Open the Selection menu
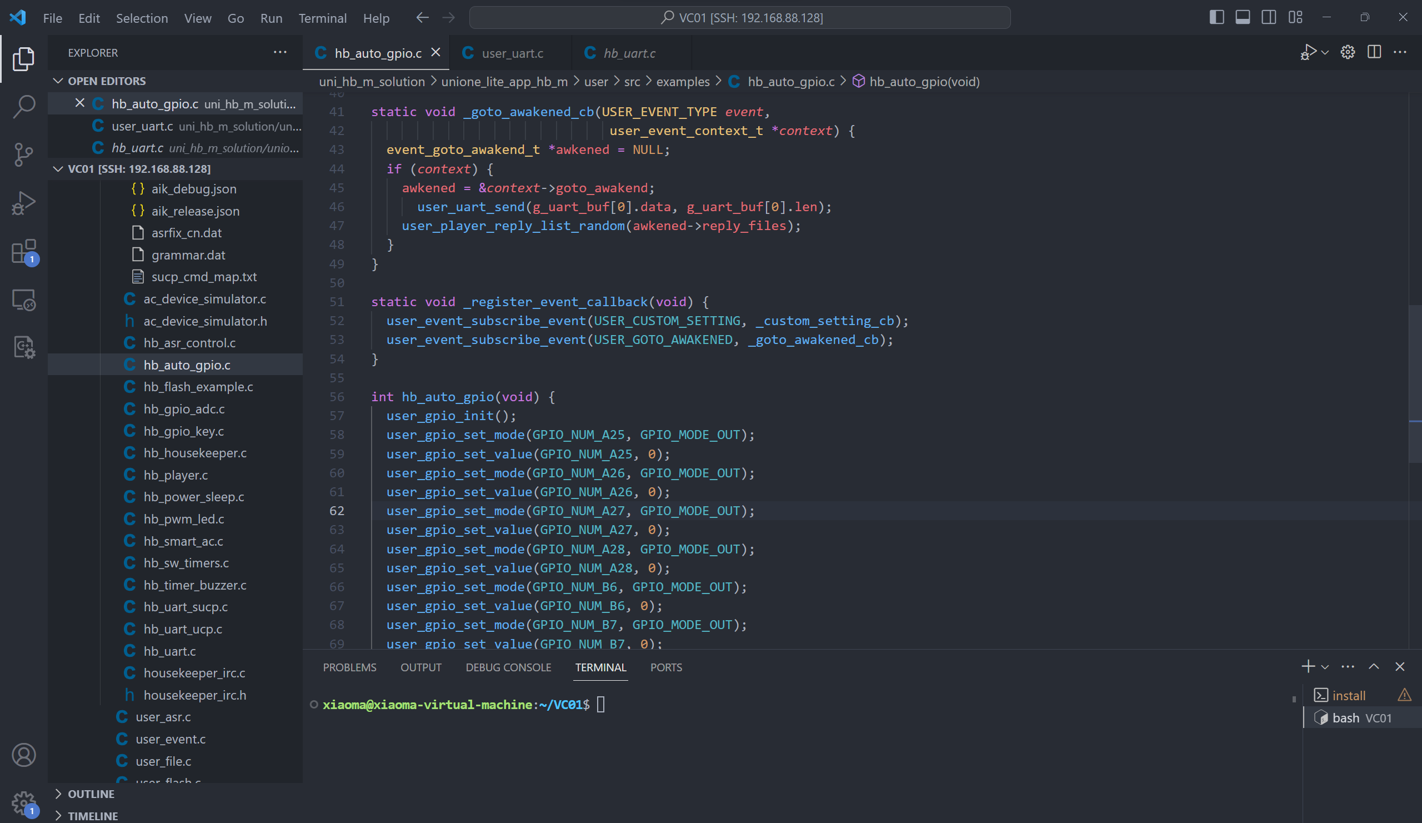The width and height of the screenshot is (1422, 823). (x=142, y=18)
